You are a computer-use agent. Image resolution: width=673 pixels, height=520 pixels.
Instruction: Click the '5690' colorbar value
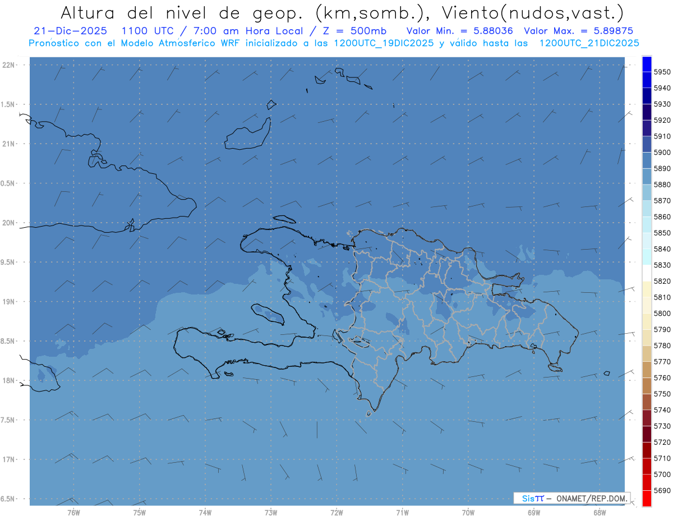(662, 490)
